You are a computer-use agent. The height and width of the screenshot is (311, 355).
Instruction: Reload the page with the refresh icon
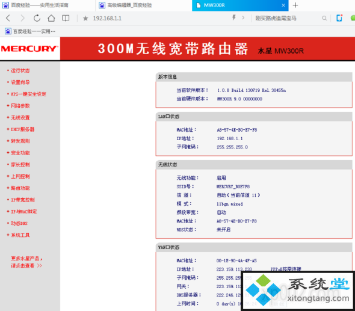pos(37,18)
